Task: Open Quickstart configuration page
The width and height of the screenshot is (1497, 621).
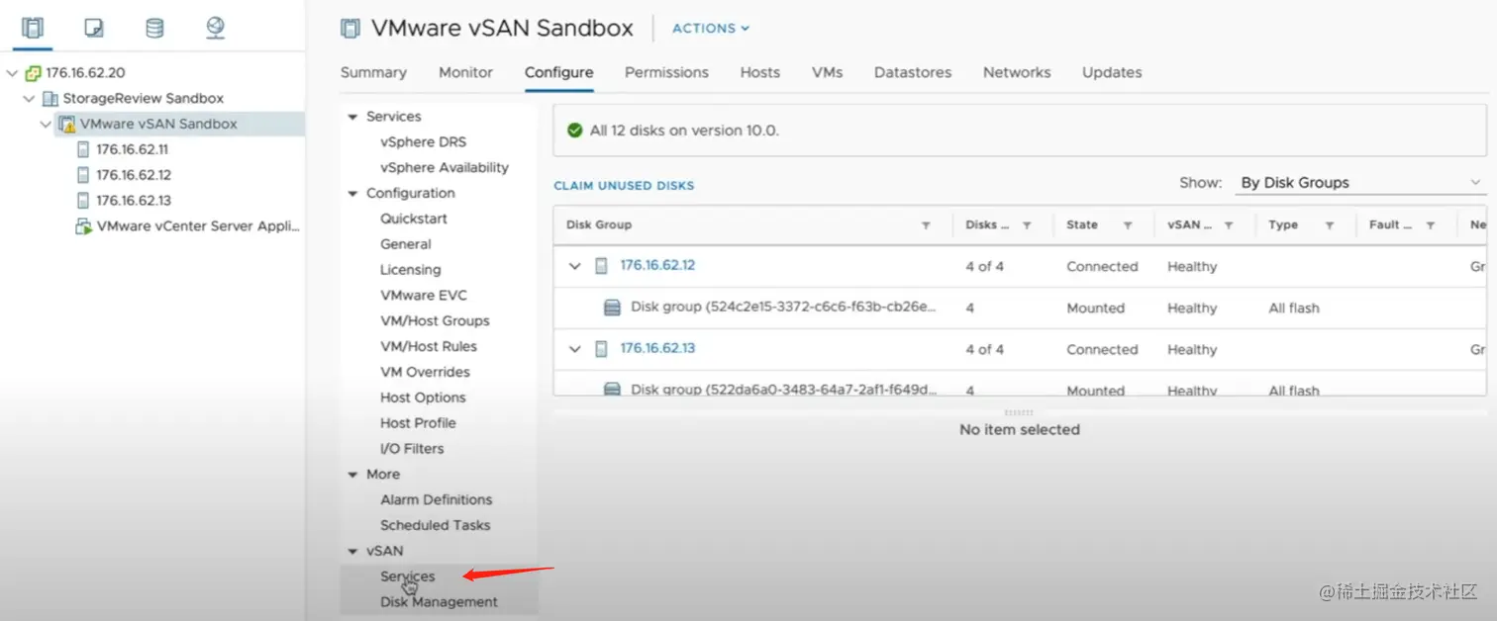Action: tap(414, 219)
